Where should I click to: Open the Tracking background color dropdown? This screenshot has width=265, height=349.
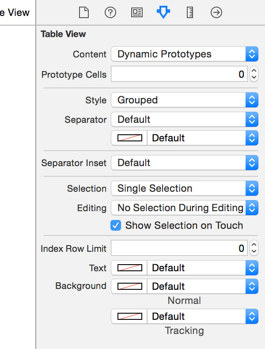203,316
